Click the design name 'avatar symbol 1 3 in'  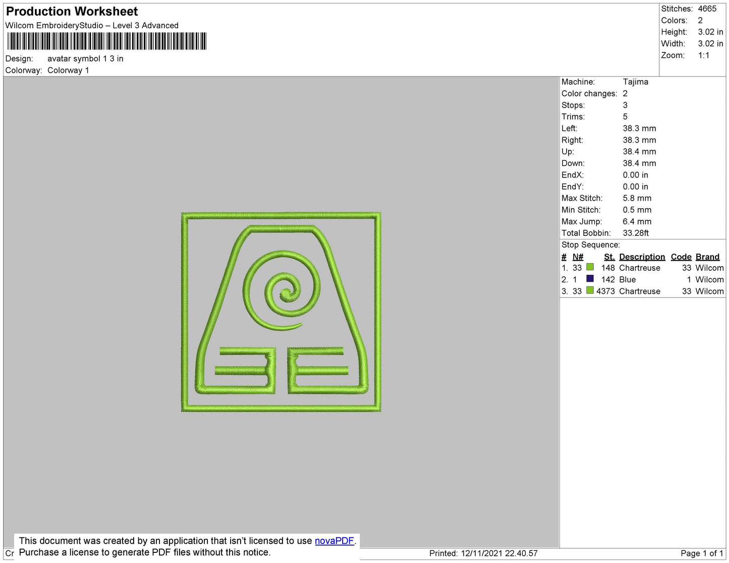[x=85, y=58]
